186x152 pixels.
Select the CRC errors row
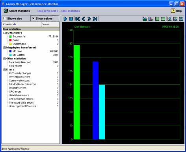coord(31,92)
